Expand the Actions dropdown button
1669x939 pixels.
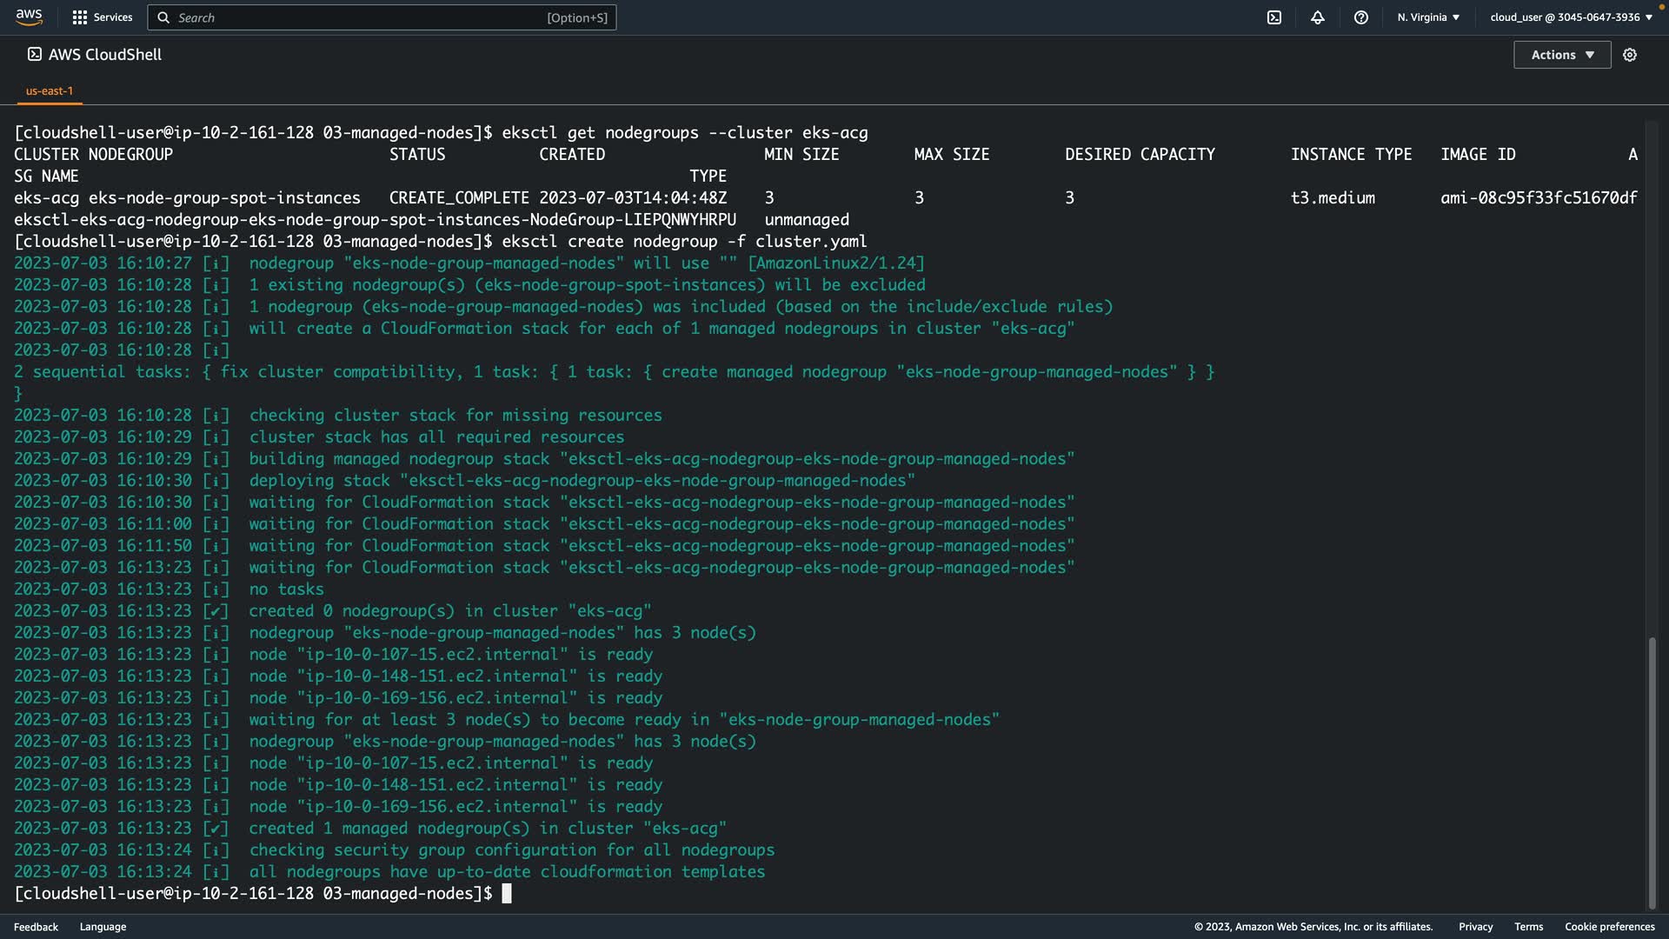coord(1562,55)
